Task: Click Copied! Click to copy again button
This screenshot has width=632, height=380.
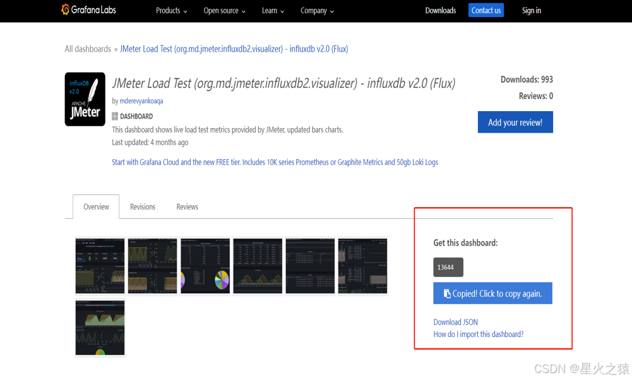Action: 492,294
